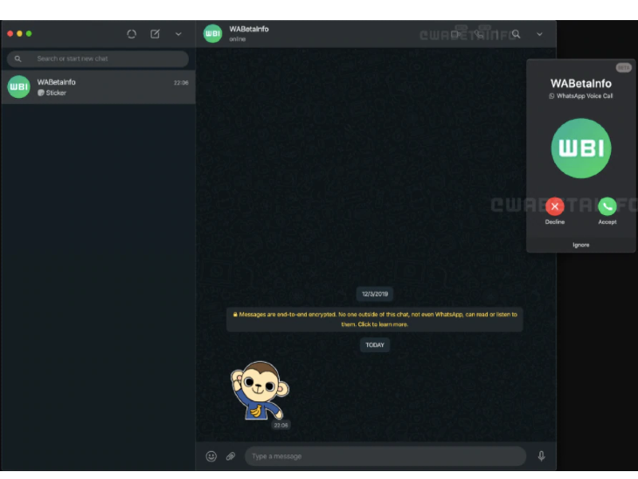Click the magnifier icon in sidebar search box
The height and width of the screenshot is (479, 638).
[17, 59]
